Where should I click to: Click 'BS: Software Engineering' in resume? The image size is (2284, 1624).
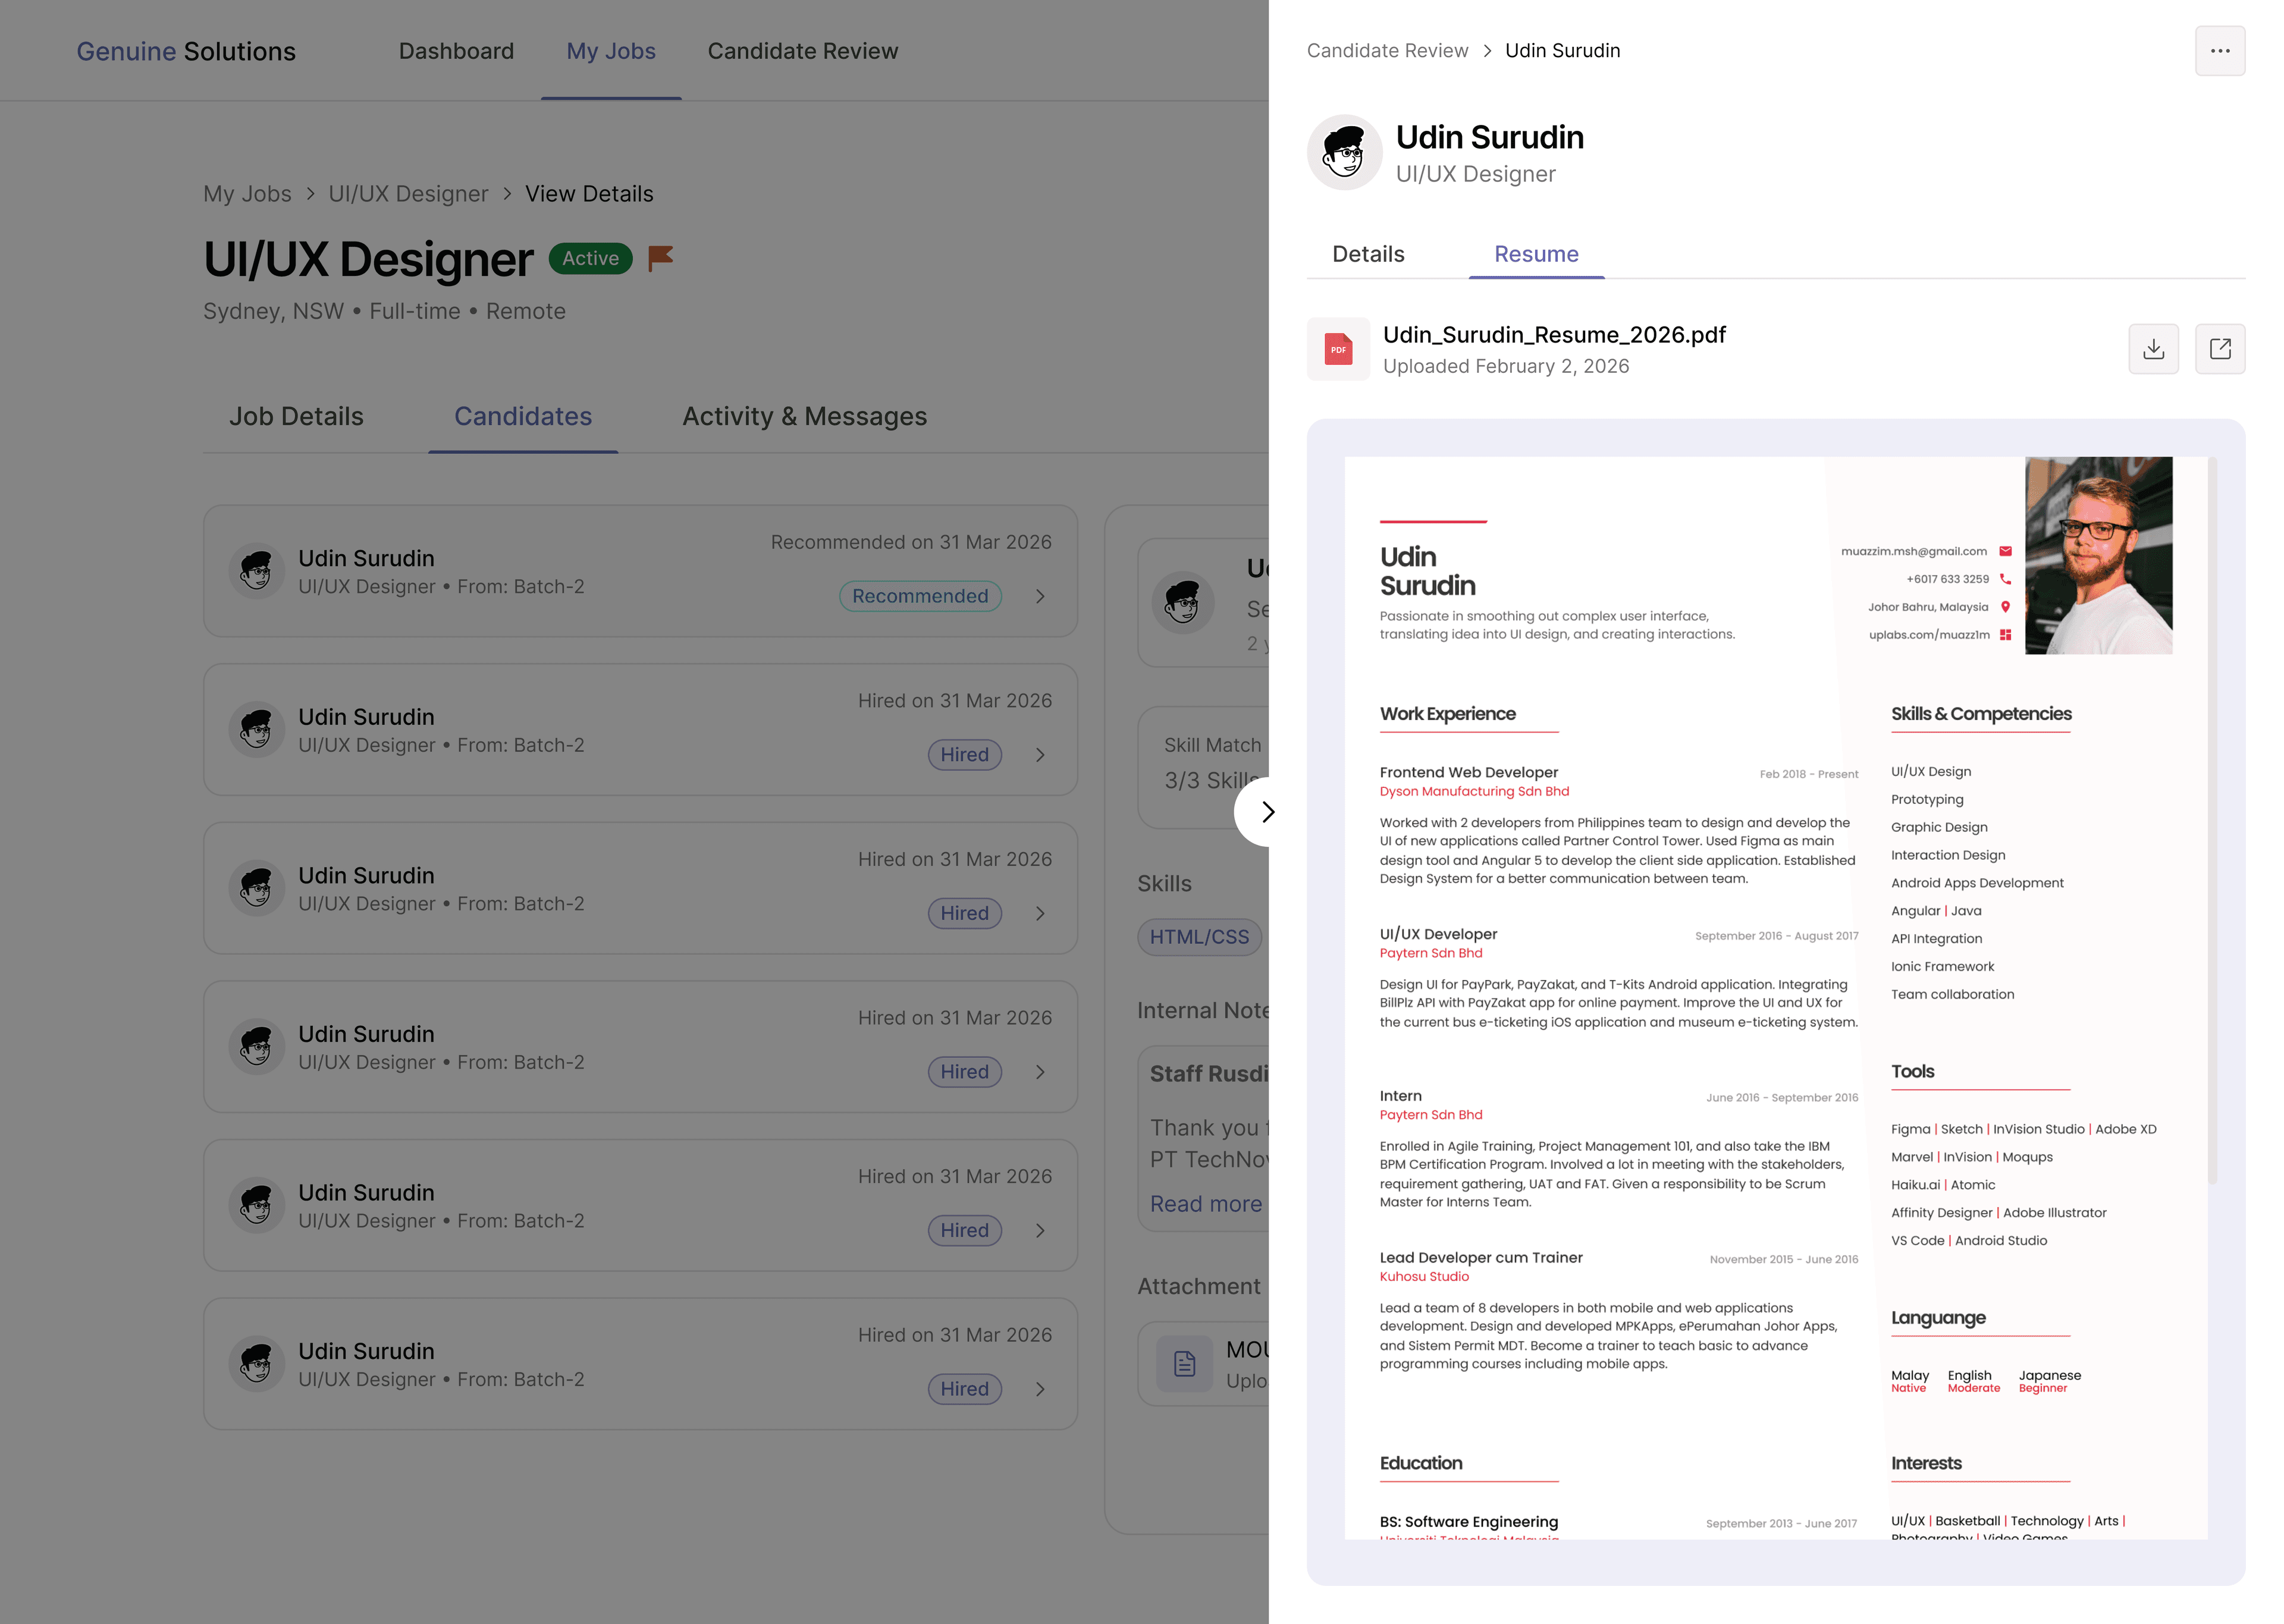1468,1522
